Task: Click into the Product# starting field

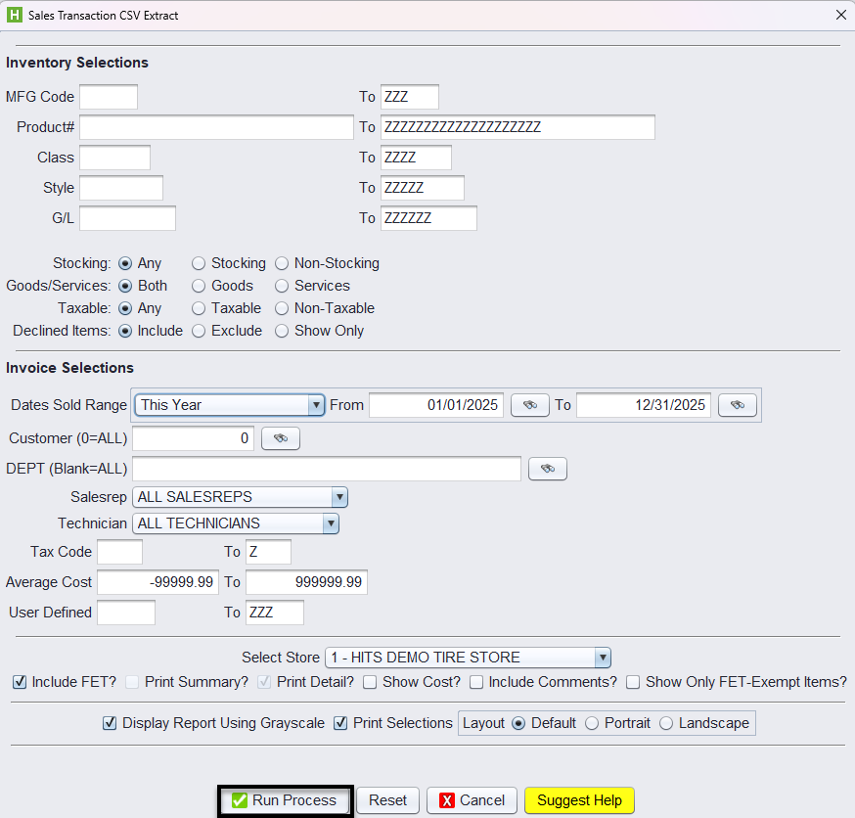Action: (x=216, y=127)
